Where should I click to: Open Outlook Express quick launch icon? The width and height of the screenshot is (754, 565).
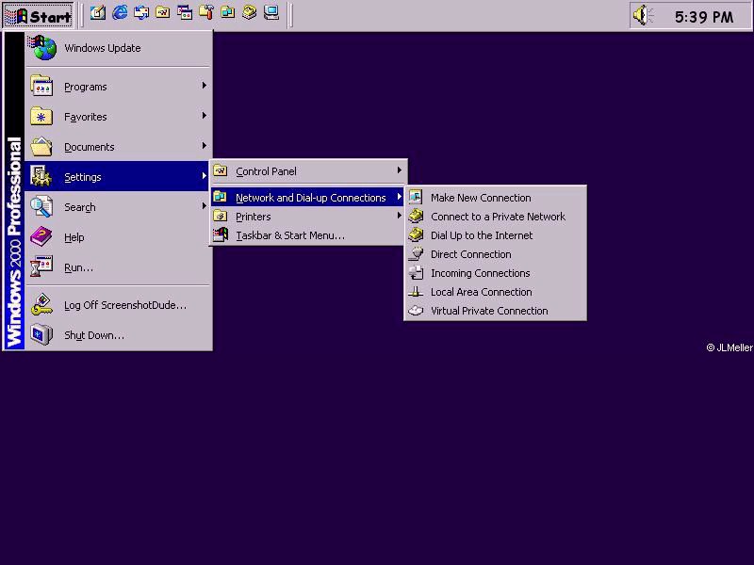(x=141, y=13)
